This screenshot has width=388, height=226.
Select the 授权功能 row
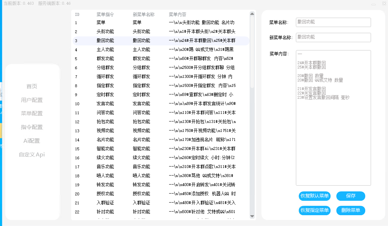[x=161, y=194]
